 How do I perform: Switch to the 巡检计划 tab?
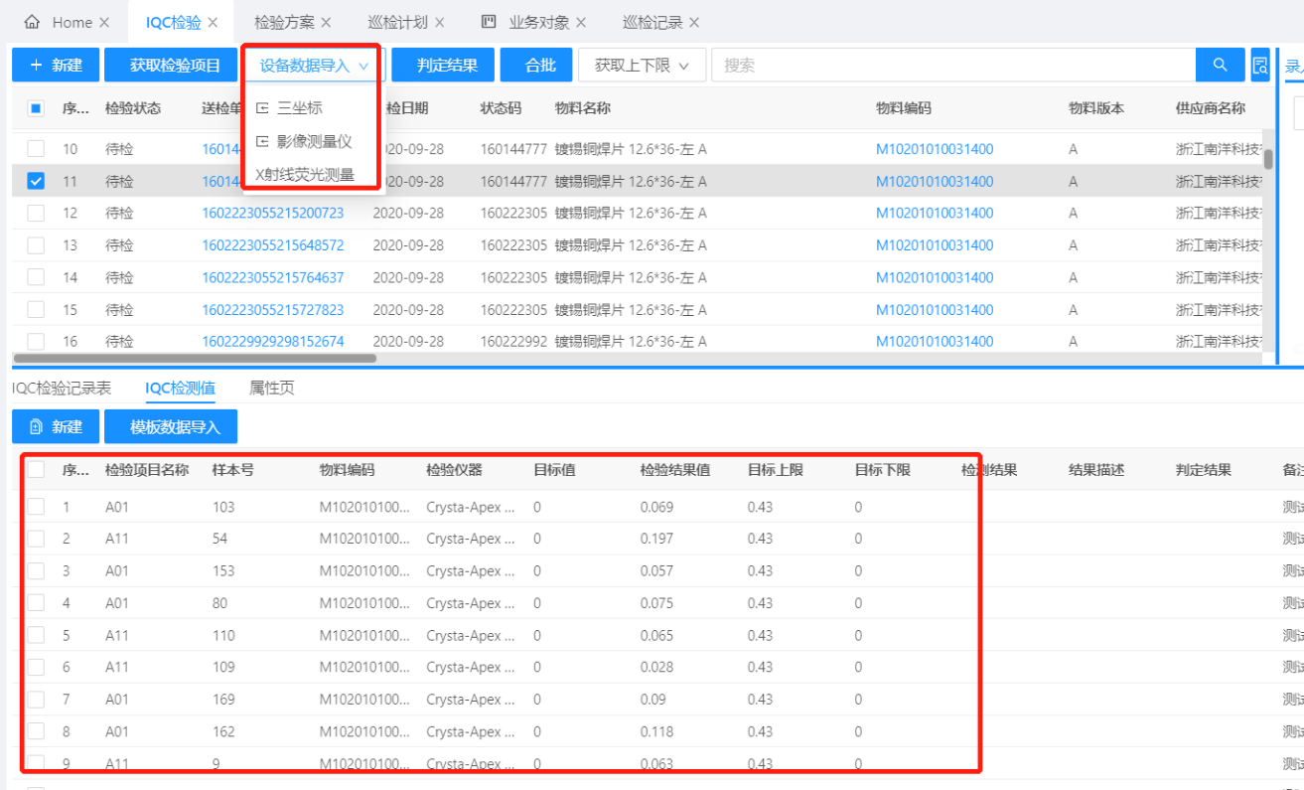pos(397,22)
